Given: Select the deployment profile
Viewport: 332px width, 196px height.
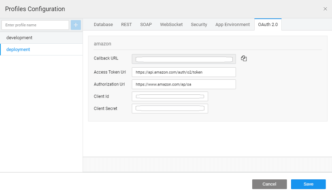Looking at the screenshot, I should click(18, 49).
